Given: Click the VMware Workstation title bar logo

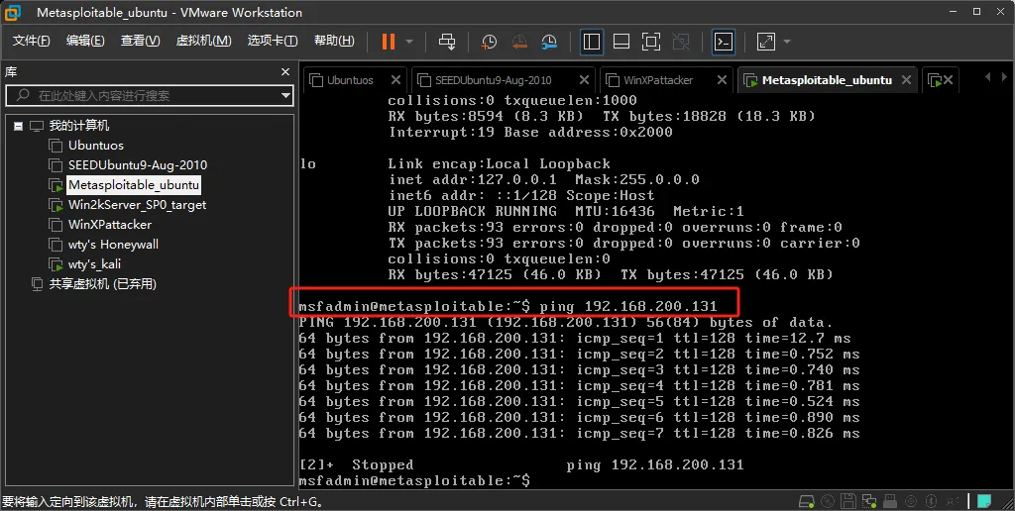Looking at the screenshot, I should pos(12,12).
